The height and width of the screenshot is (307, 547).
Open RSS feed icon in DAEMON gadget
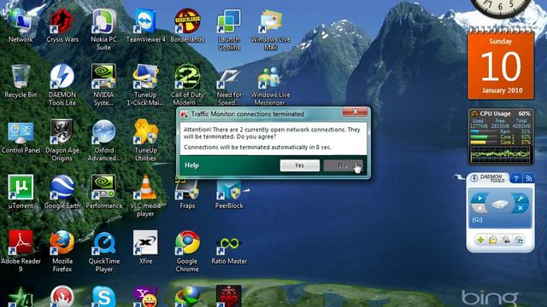pyautogui.click(x=528, y=178)
